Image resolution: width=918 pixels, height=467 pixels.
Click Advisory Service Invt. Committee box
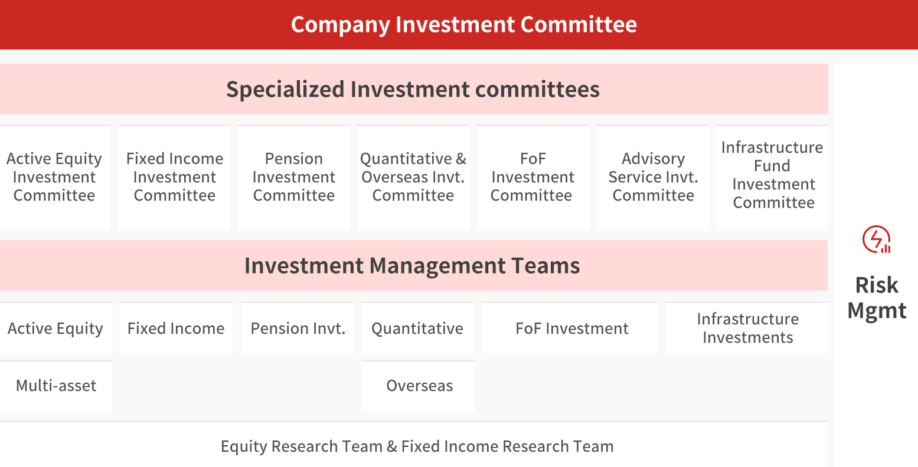pos(653,177)
